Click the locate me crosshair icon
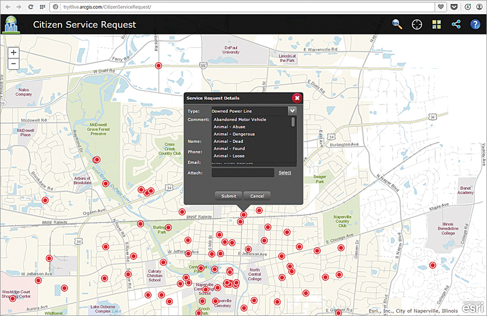487x316 pixels. coord(417,24)
